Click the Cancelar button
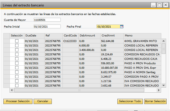 (43, 101)
